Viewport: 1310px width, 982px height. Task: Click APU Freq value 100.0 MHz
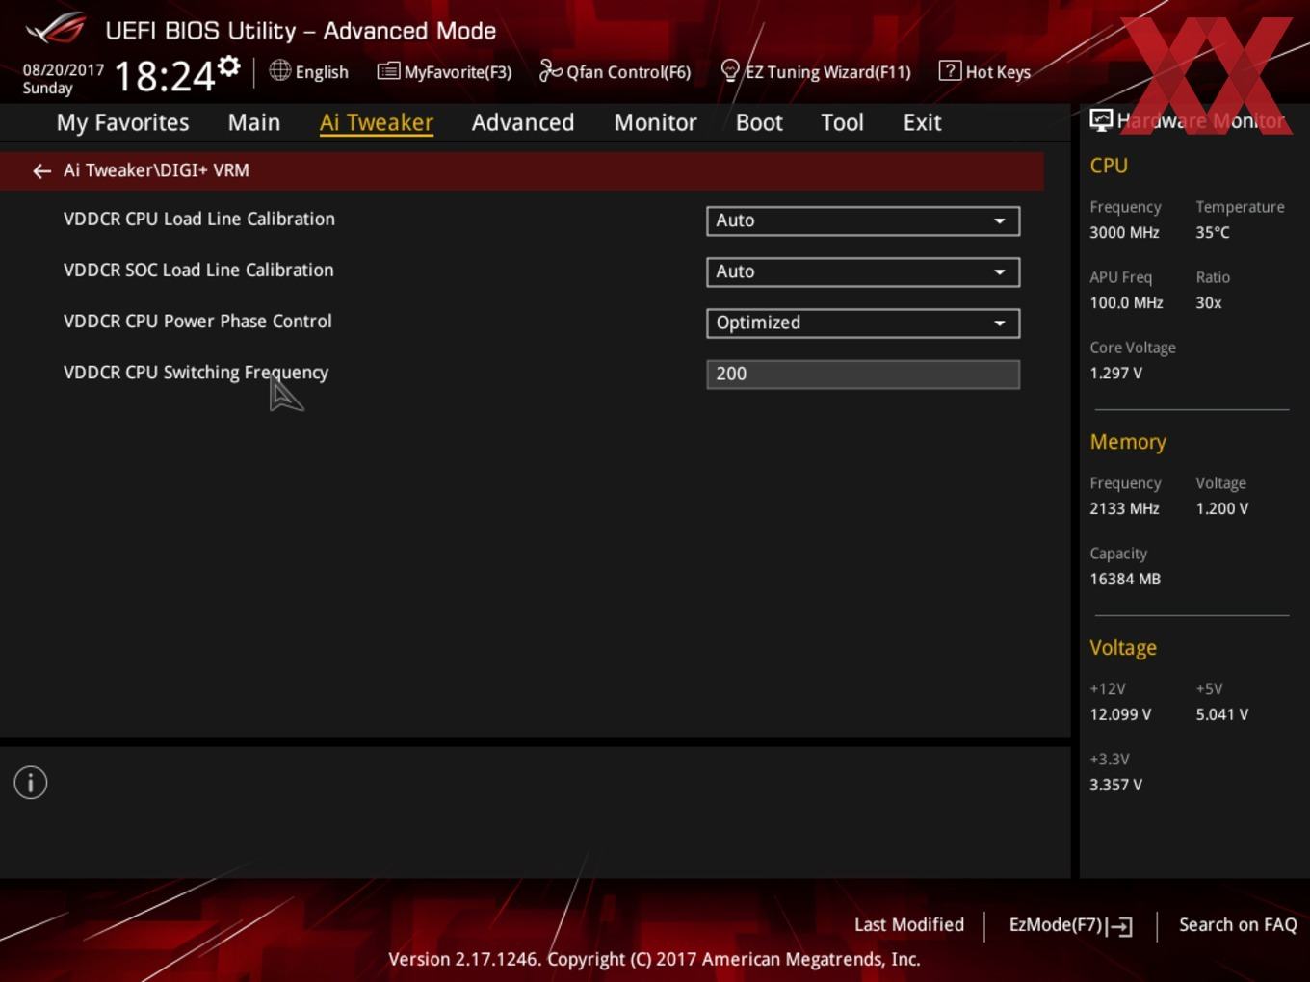pyautogui.click(x=1126, y=302)
